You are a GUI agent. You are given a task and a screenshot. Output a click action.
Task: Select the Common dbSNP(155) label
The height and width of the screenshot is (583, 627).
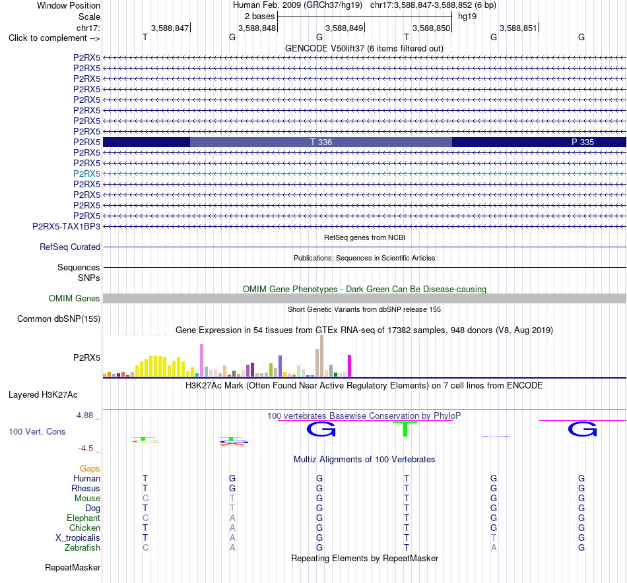pos(58,319)
